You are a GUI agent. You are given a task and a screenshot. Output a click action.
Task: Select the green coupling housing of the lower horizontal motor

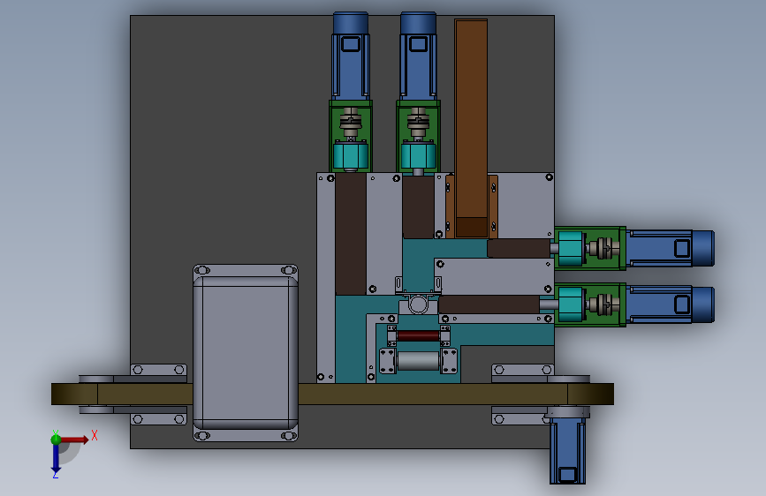[x=589, y=304]
